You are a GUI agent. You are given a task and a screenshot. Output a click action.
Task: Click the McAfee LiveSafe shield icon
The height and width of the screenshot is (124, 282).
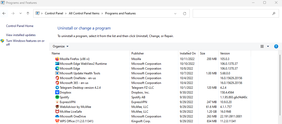coord(57,112)
